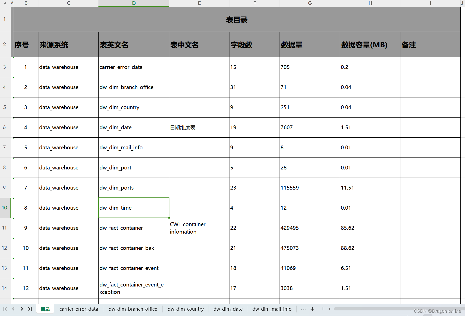
Task: Click the select-all corner triangle
Action: [5, 3]
